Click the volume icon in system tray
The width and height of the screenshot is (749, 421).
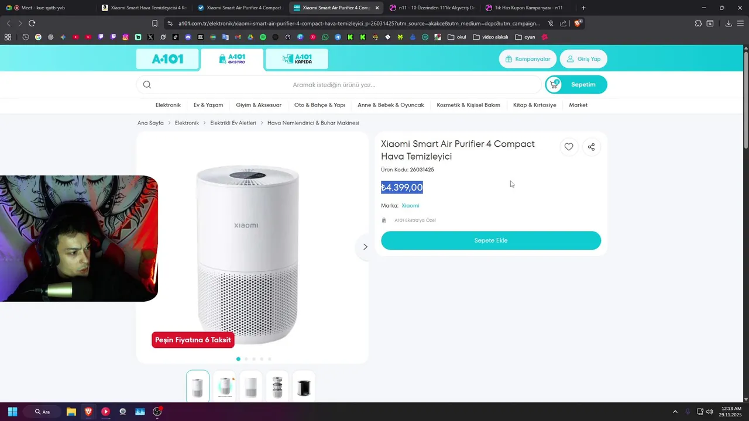click(710, 412)
